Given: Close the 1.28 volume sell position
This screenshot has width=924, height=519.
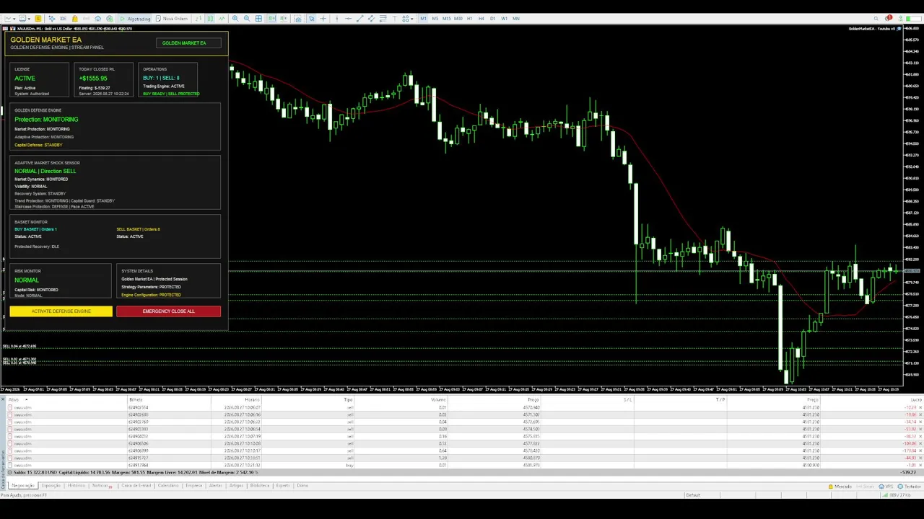Looking at the screenshot, I should [x=920, y=458].
